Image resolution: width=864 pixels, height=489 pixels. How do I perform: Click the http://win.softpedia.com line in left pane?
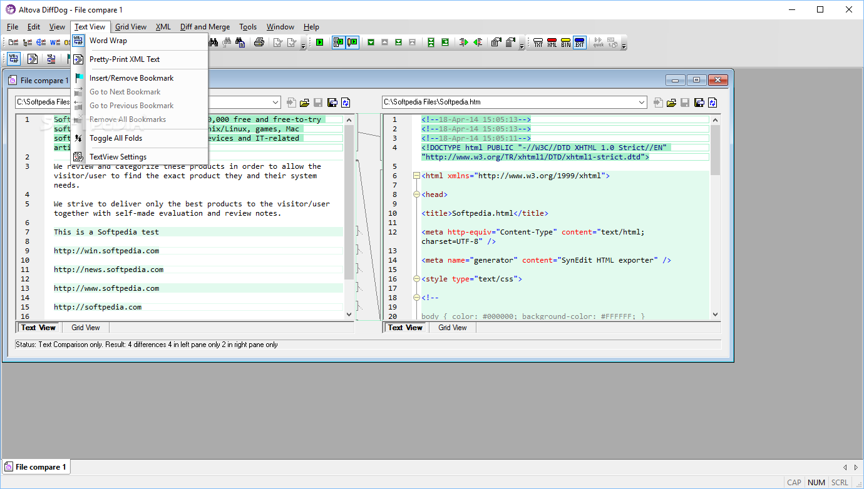pyautogui.click(x=106, y=251)
